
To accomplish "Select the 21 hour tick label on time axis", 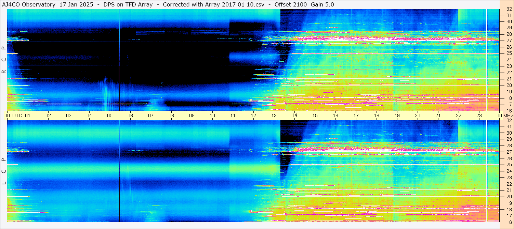I will [438, 116].
